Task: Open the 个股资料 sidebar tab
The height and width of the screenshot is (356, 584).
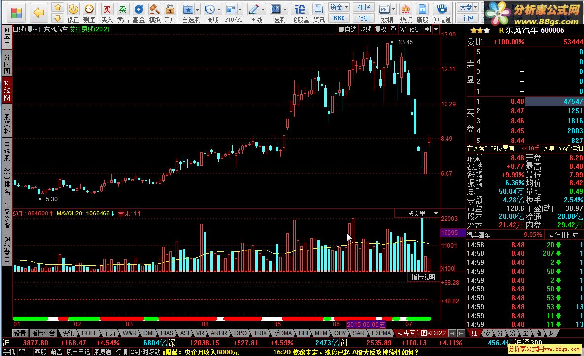Action: pyautogui.click(x=7, y=120)
